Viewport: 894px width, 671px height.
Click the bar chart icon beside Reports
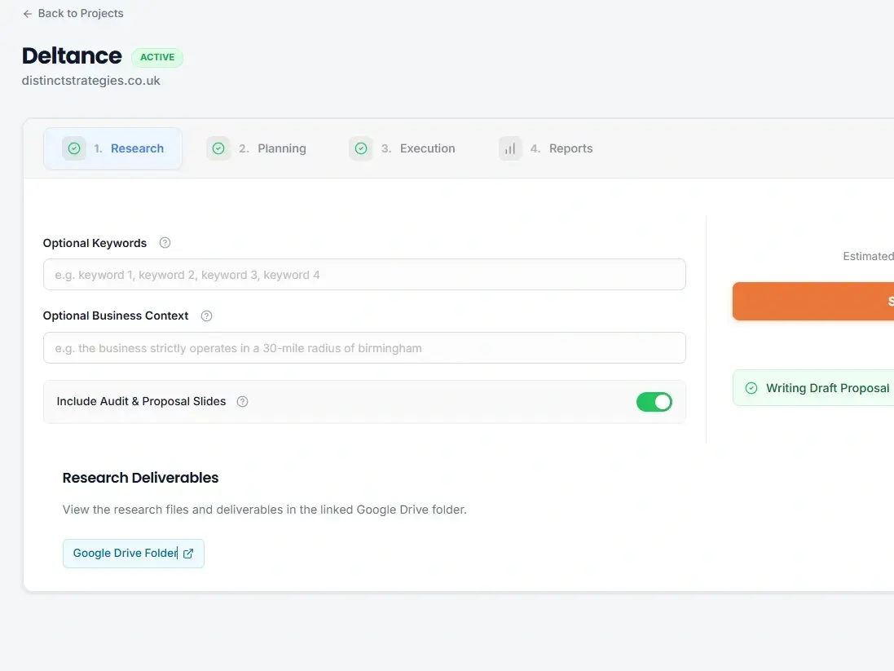pos(510,148)
